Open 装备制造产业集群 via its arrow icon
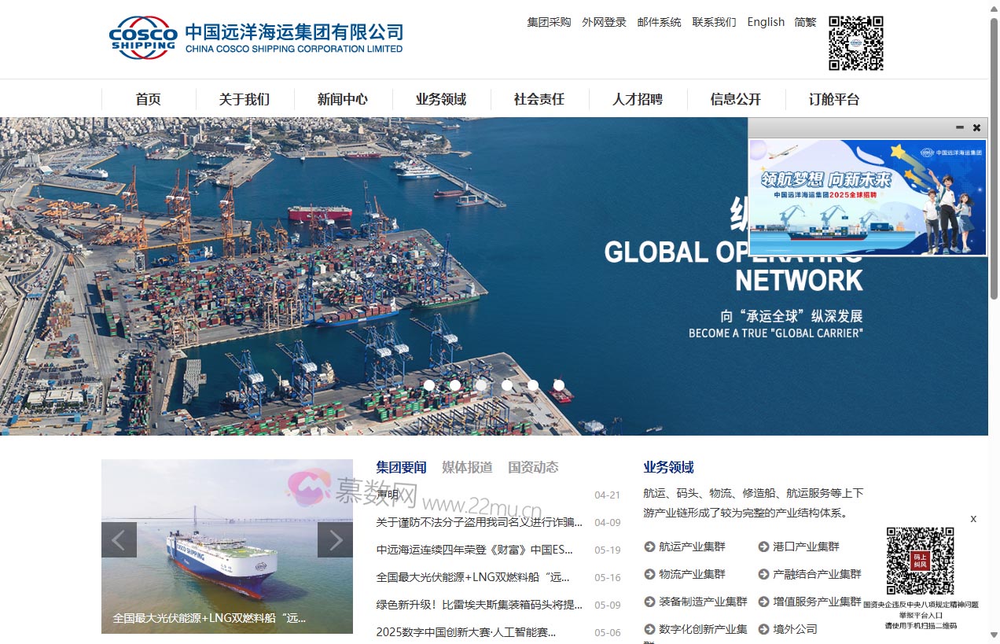The width and height of the screenshot is (1000, 644). (648, 602)
